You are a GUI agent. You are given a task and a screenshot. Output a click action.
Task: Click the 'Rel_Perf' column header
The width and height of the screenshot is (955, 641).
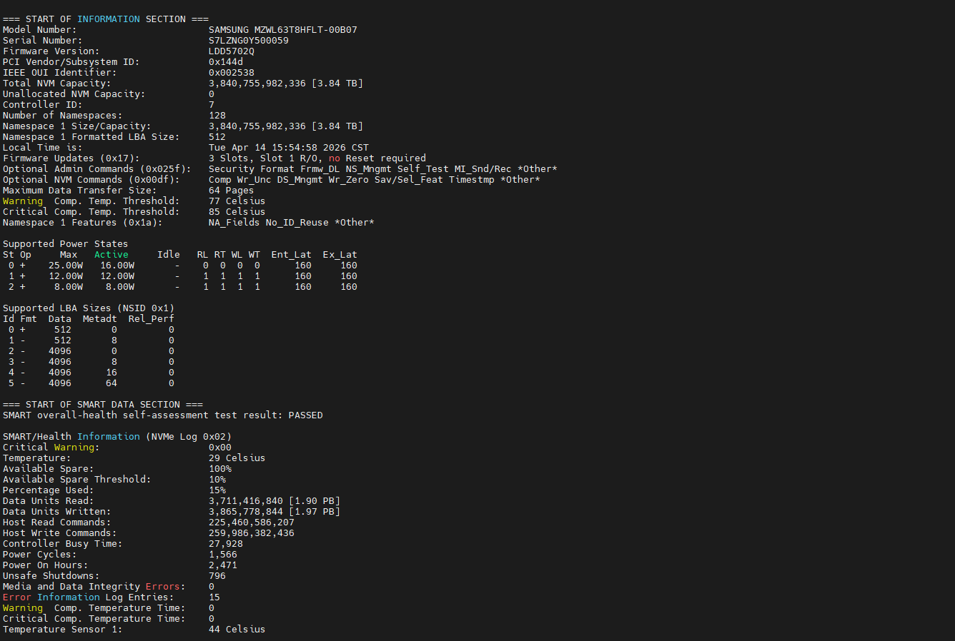pyautogui.click(x=151, y=319)
